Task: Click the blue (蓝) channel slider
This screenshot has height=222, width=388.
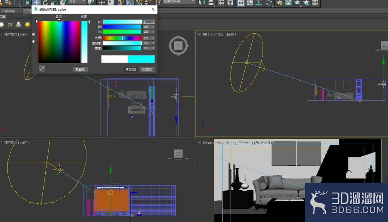Action: (x=123, y=31)
